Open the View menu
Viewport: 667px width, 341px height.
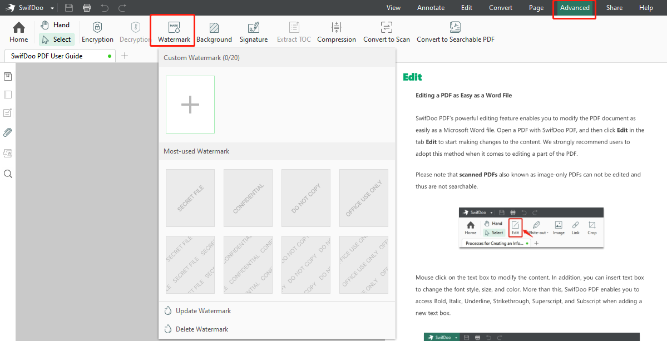pos(393,8)
